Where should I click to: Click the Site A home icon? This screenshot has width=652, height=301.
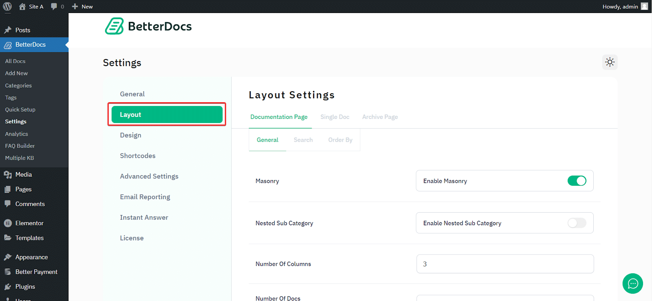[22, 7]
